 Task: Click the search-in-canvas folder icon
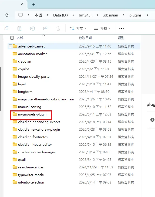tap(15, 167)
